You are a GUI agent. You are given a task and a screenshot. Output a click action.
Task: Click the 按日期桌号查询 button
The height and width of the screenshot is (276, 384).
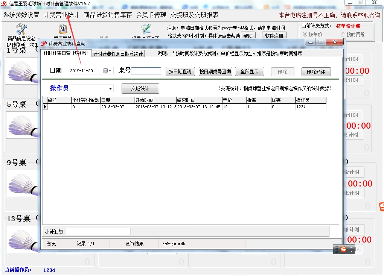click(x=215, y=71)
